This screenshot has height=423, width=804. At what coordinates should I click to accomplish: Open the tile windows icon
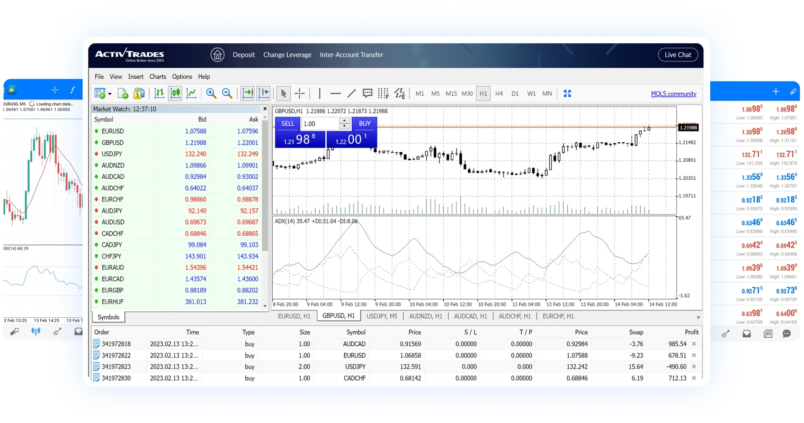567,93
